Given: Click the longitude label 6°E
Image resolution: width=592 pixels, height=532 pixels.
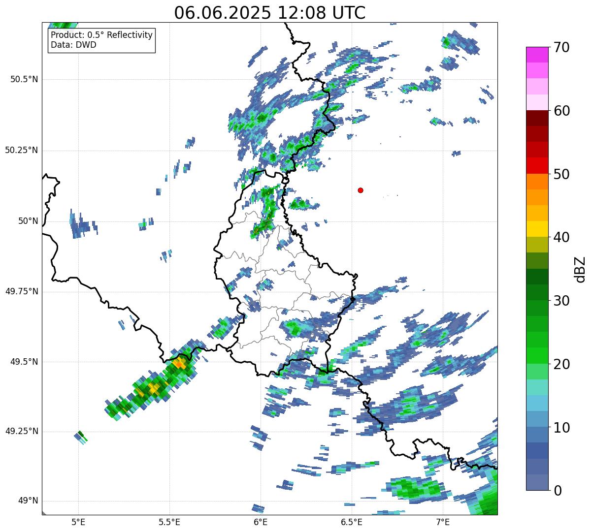Looking at the screenshot, I should click(x=261, y=522).
